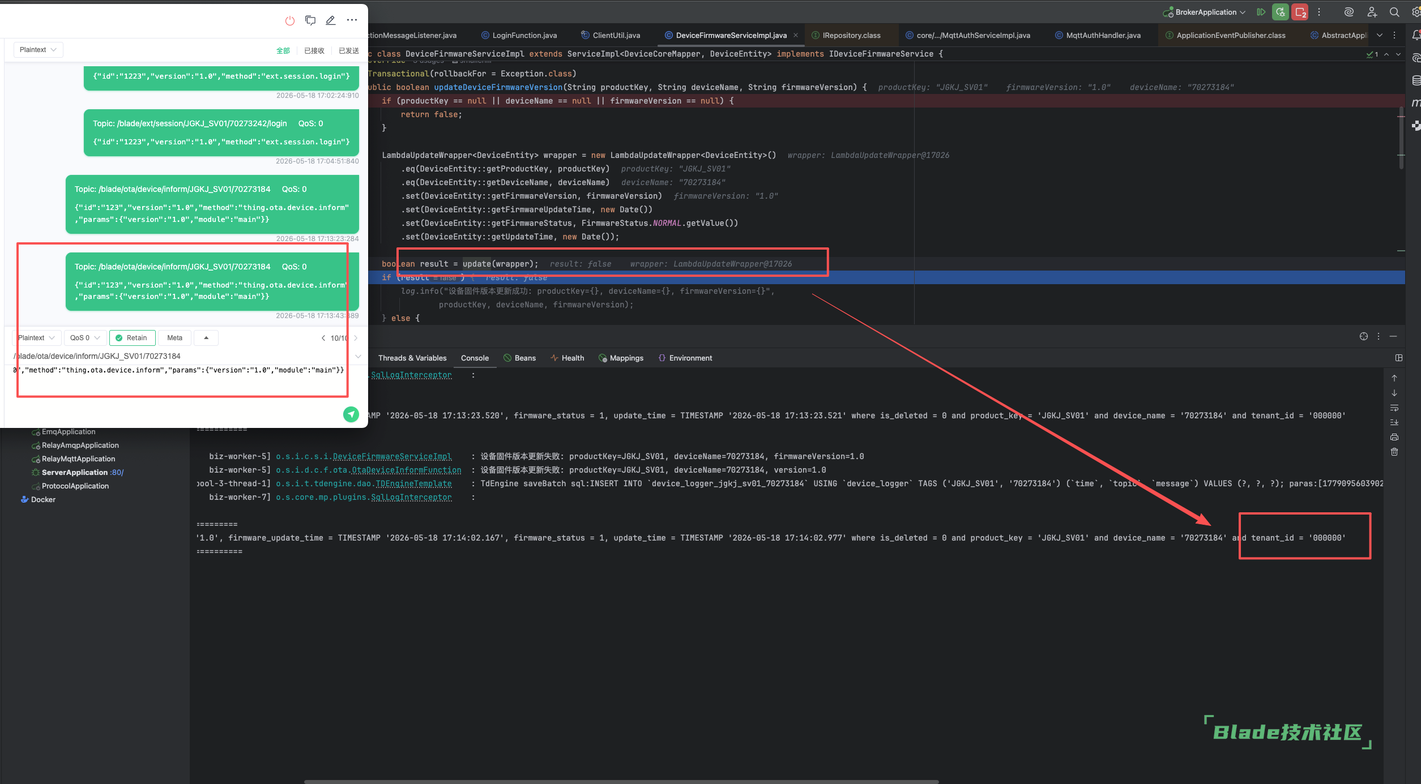This screenshot has height=784, width=1421.
Task: Resume the program with the green resume icon
Action: pos(1261,12)
